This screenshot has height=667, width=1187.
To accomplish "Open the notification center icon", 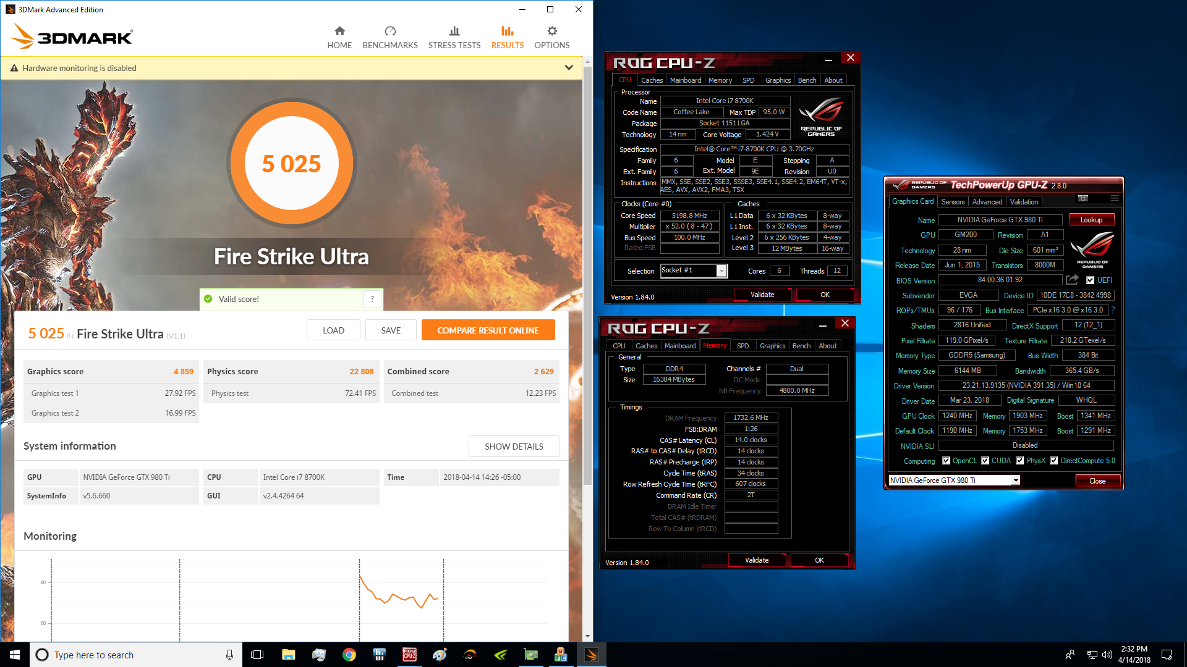I will coord(1167,655).
